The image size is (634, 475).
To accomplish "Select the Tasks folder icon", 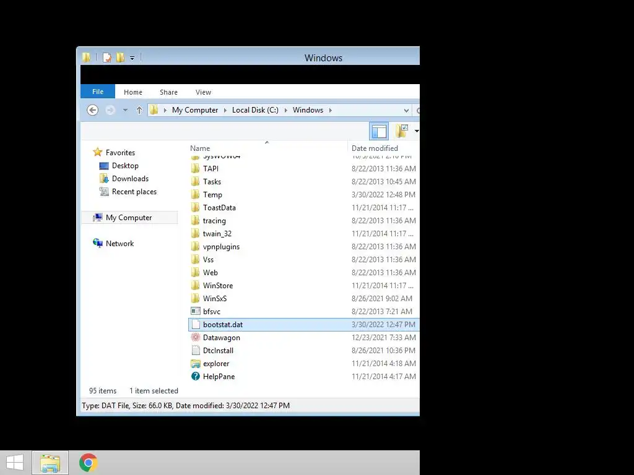I will (195, 181).
